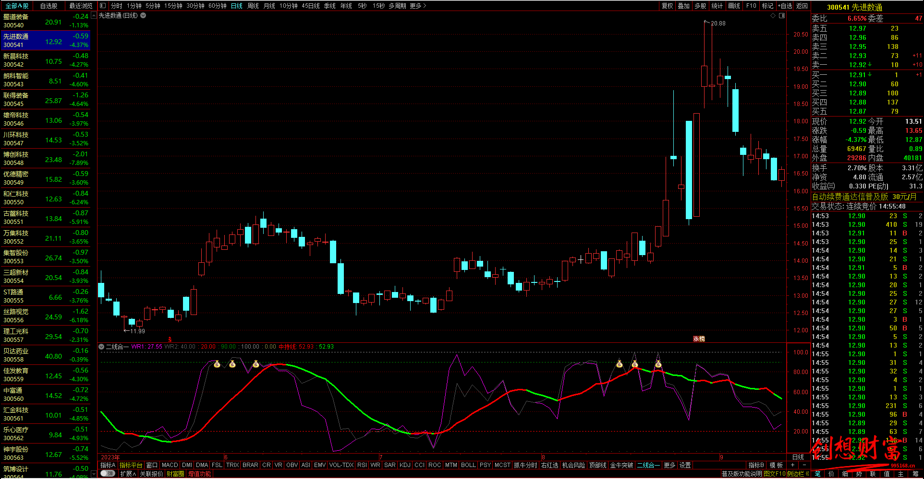Click the first money bag signal marker
Screen dimensions: 924x479
tap(217, 364)
